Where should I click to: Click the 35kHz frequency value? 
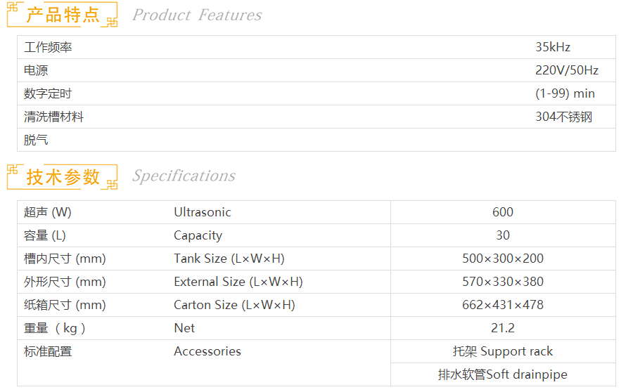pyautogui.click(x=553, y=47)
